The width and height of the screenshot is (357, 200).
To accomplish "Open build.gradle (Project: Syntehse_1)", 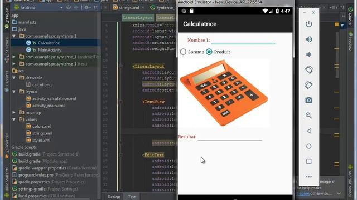I will [x=49, y=154].
